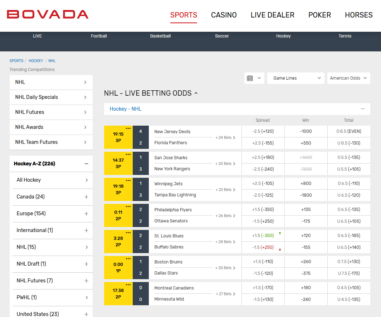This screenshot has height=317, width=381.
Task: Open NHL Daily Specials in sidebar
Action: [51, 97]
